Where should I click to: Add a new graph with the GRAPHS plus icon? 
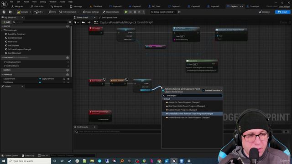click(x=68, y=26)
